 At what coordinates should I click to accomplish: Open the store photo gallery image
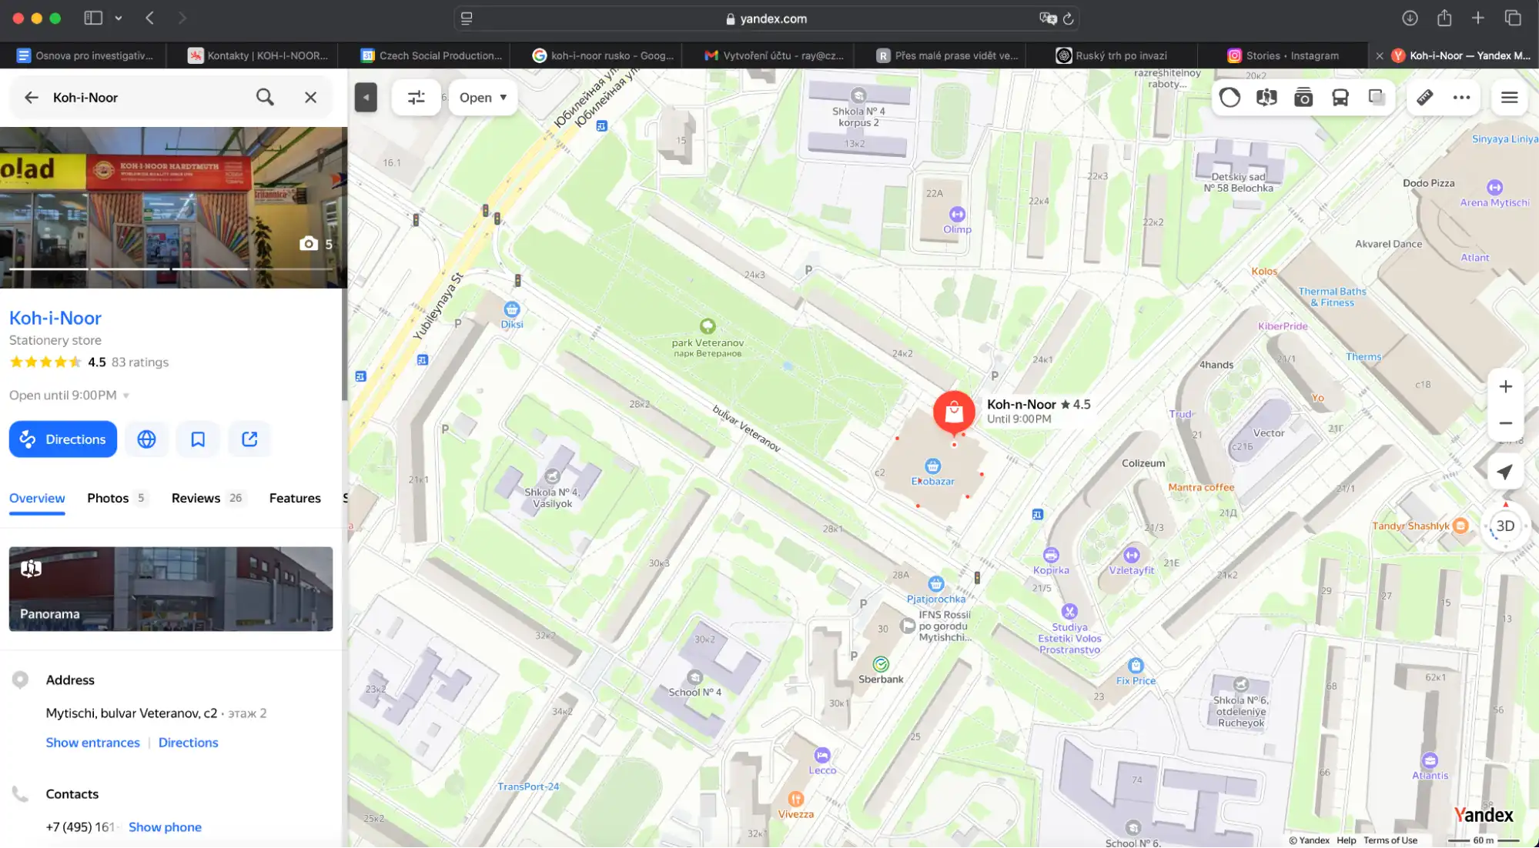[173, 208]
